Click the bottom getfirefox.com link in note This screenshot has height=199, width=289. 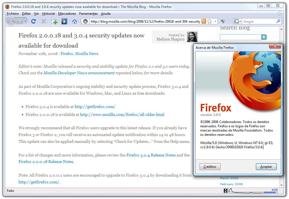[39, 182]
